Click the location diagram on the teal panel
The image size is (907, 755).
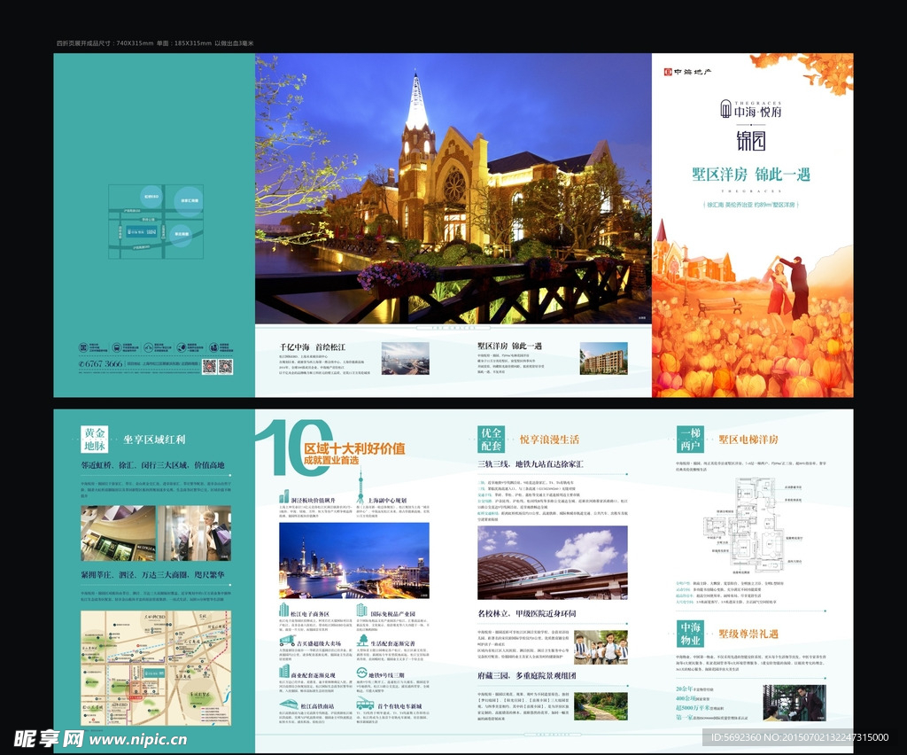tap(156, 222)
